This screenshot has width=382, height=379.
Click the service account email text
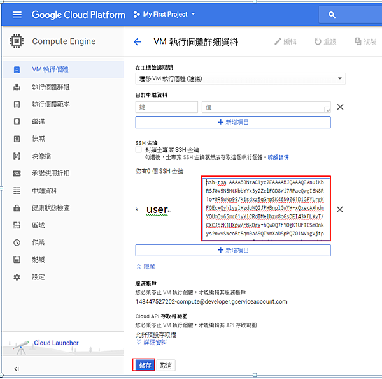(211, 302)
